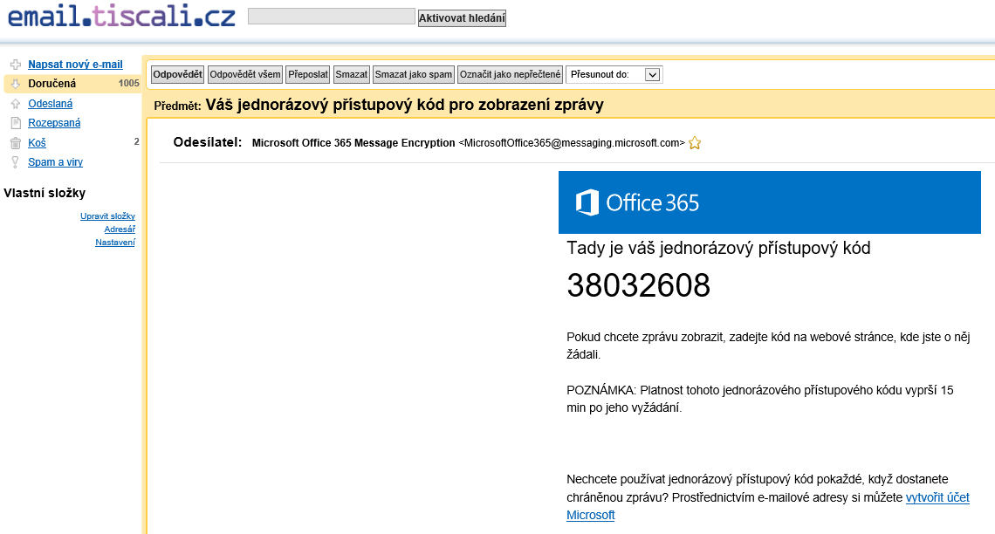Focus the search input field at top

click(x=332, y=17)
